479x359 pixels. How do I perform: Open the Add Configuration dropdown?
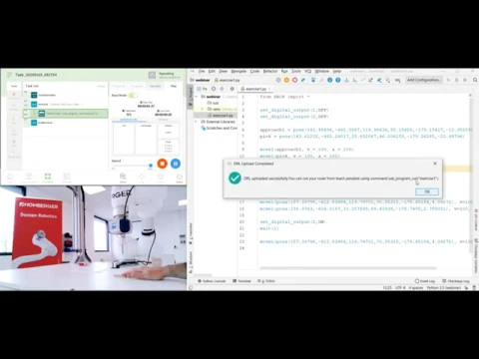pos(423,80)
